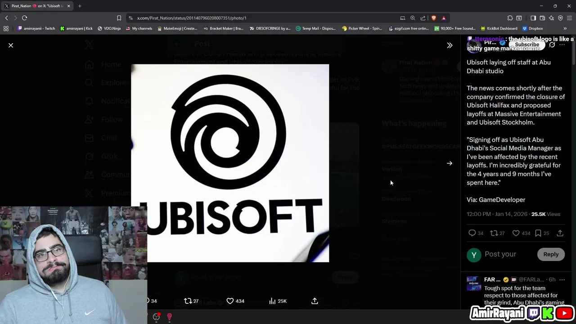576x324 pixels.
Task: Open the zoom magnifier icon in address bar
Action: pyautogui.click(x=413, y=18)
